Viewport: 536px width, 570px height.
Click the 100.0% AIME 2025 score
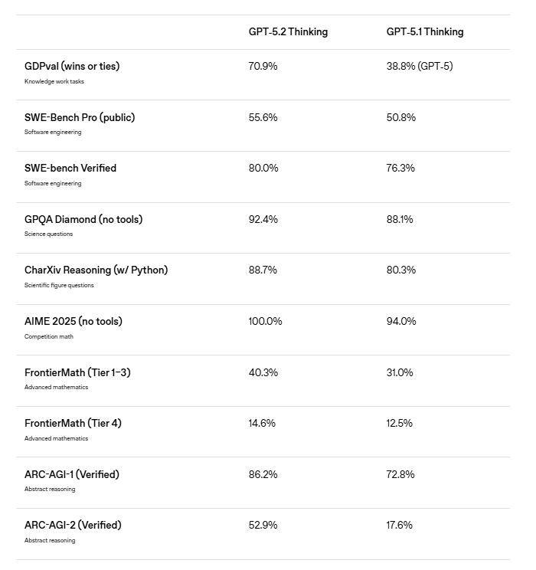(265, 322)
